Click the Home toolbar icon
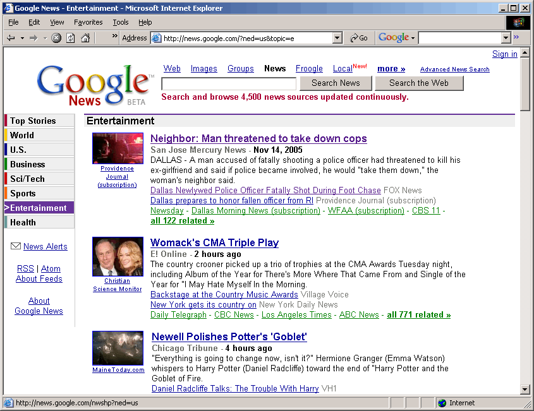The width and height of the screenshot is (534, 411). tap(85, 38)
